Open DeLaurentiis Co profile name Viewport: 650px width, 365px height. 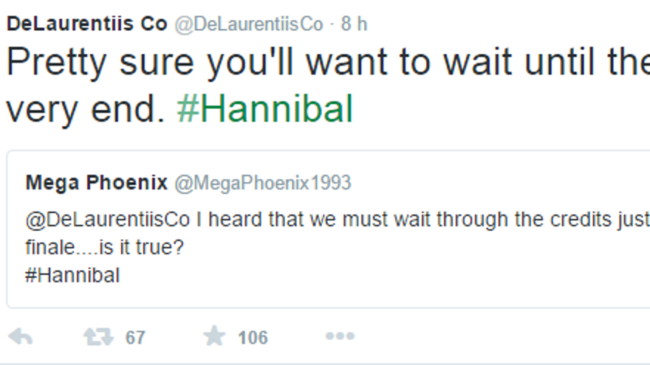(x=87, y=24)
